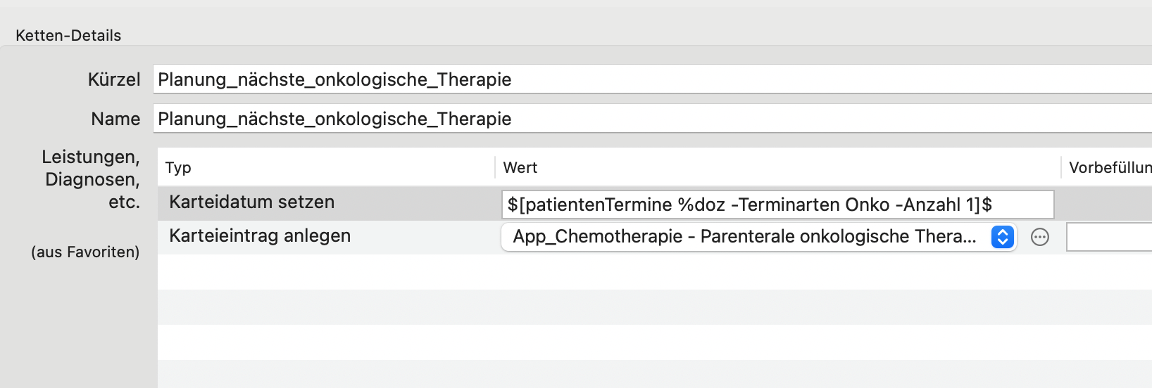
Task: Click the second empty table row
Action: 655,306
